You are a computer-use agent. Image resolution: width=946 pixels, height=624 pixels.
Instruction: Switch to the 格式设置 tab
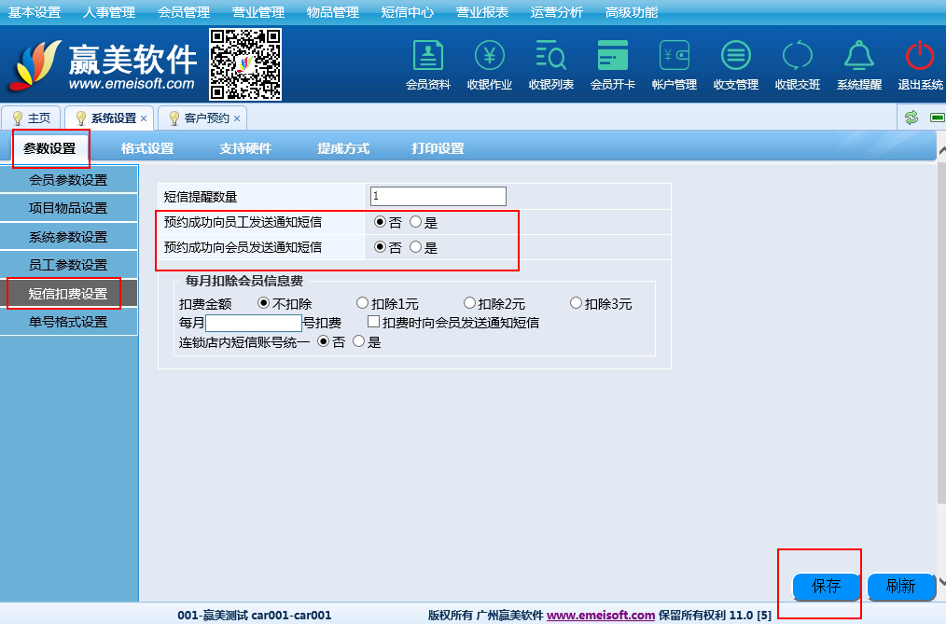147,148
